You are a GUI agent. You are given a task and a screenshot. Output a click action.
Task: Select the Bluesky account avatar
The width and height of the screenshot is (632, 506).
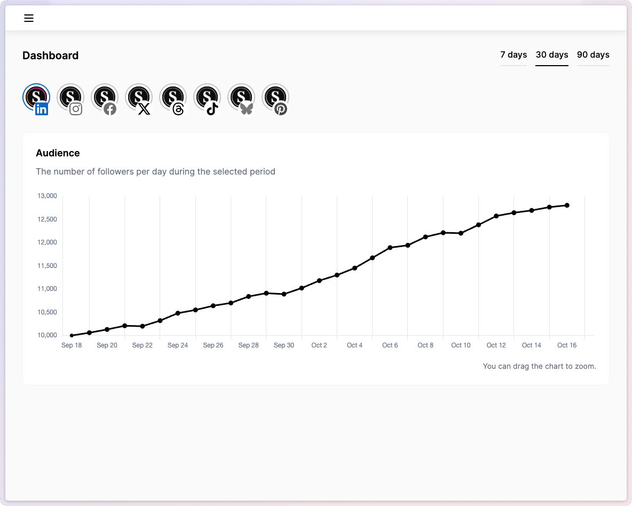[x=241, y=98]
